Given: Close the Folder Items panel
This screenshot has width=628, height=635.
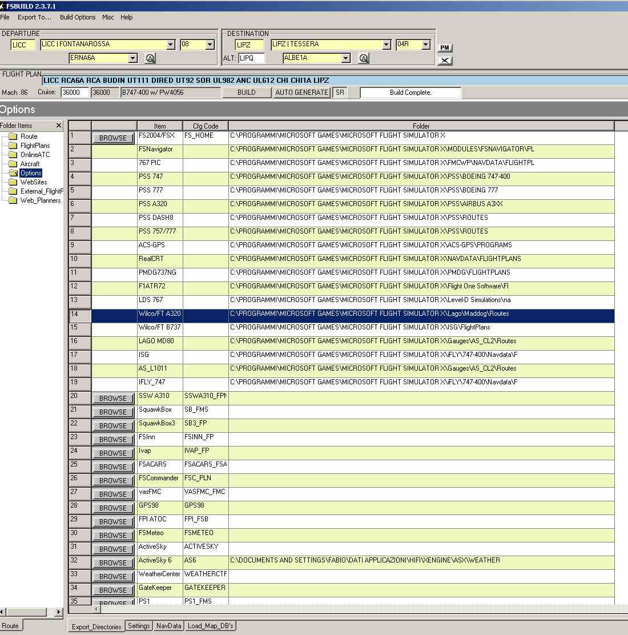Looking at the screenshot, I should [59, 126].
